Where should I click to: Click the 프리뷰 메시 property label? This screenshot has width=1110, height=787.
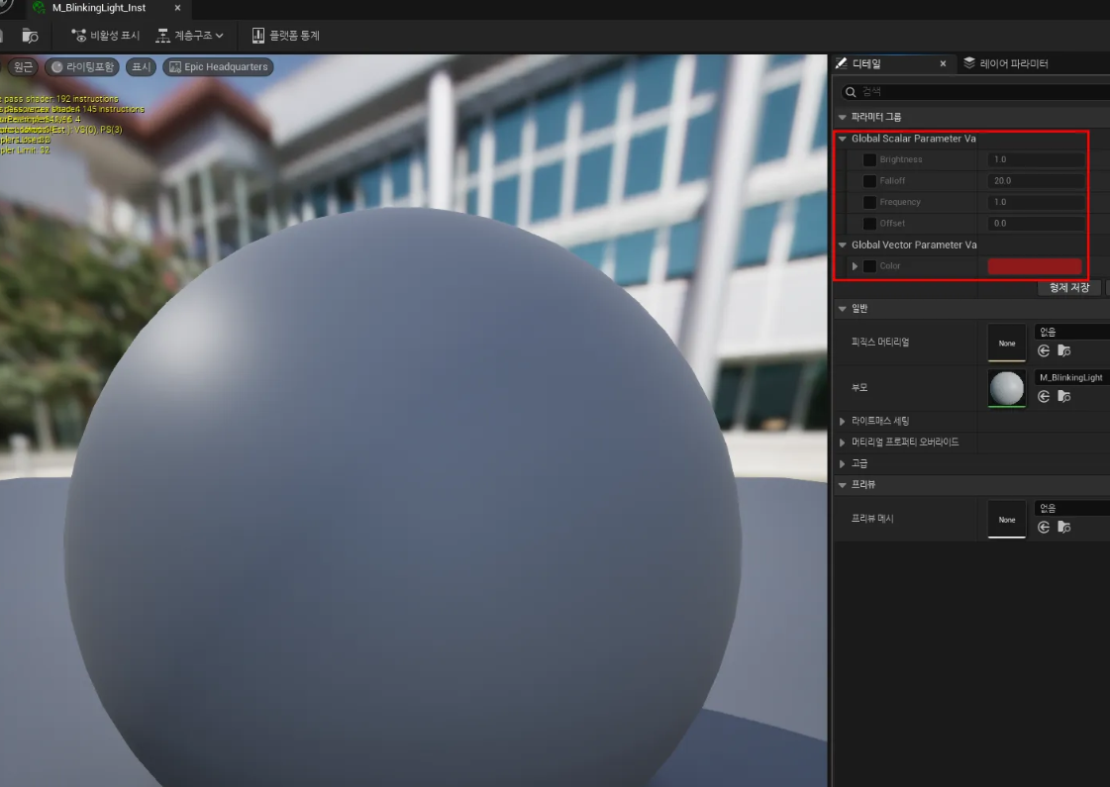point(872,519)
